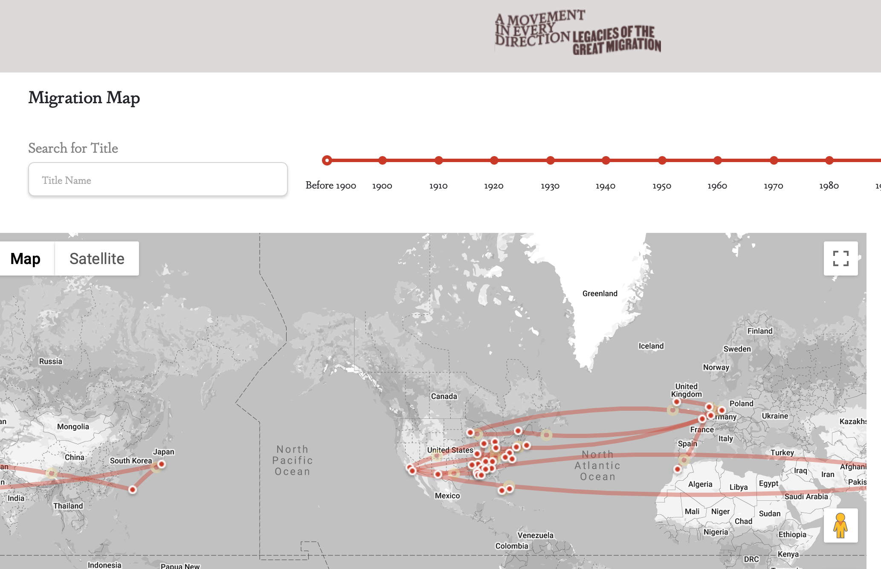Click the map marker near Spain's southern coast

[678, 469]
